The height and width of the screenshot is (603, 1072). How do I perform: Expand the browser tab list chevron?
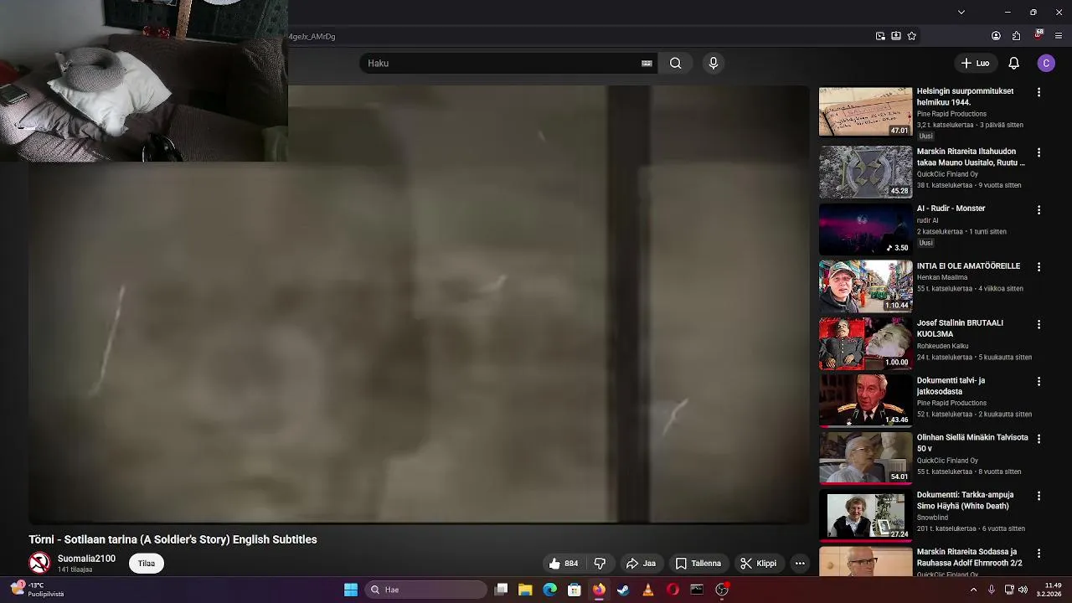coord(961,12)
